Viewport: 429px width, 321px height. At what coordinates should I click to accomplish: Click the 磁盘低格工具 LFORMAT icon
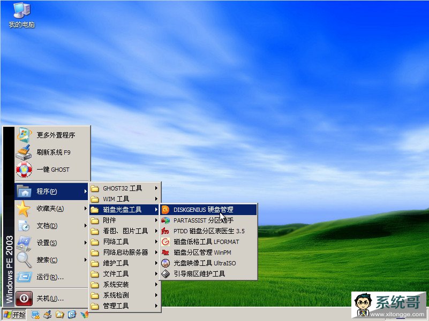[x=165, y=242]
